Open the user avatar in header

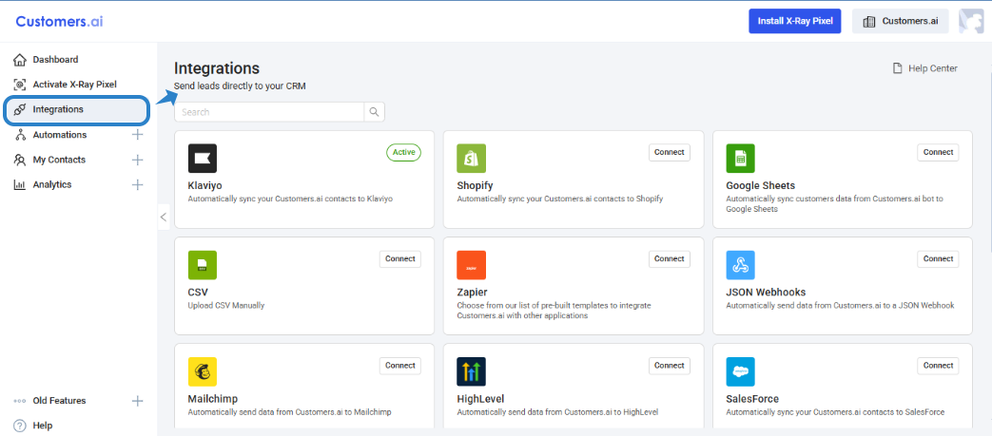click(970, 21)
